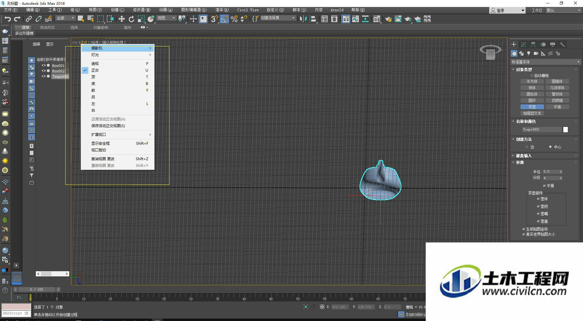The width and height of the screenshot is (583, 321).
Task: Switch to the Modify command panel tab
Action: [x=523, y=45]
